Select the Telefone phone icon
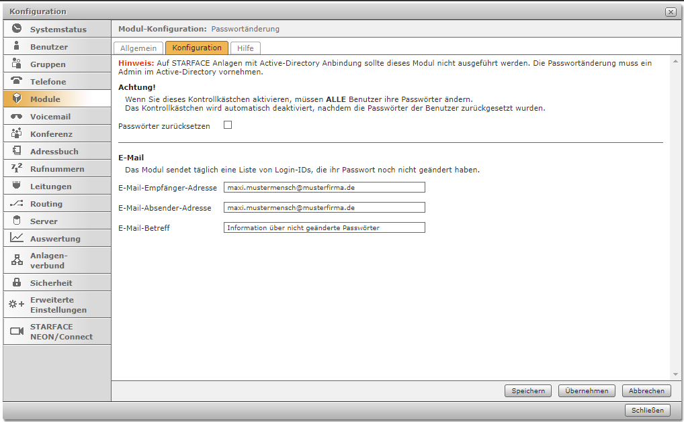Image resolution: width=684 pixels, height=422 pixels. click(x=17, y=81)
